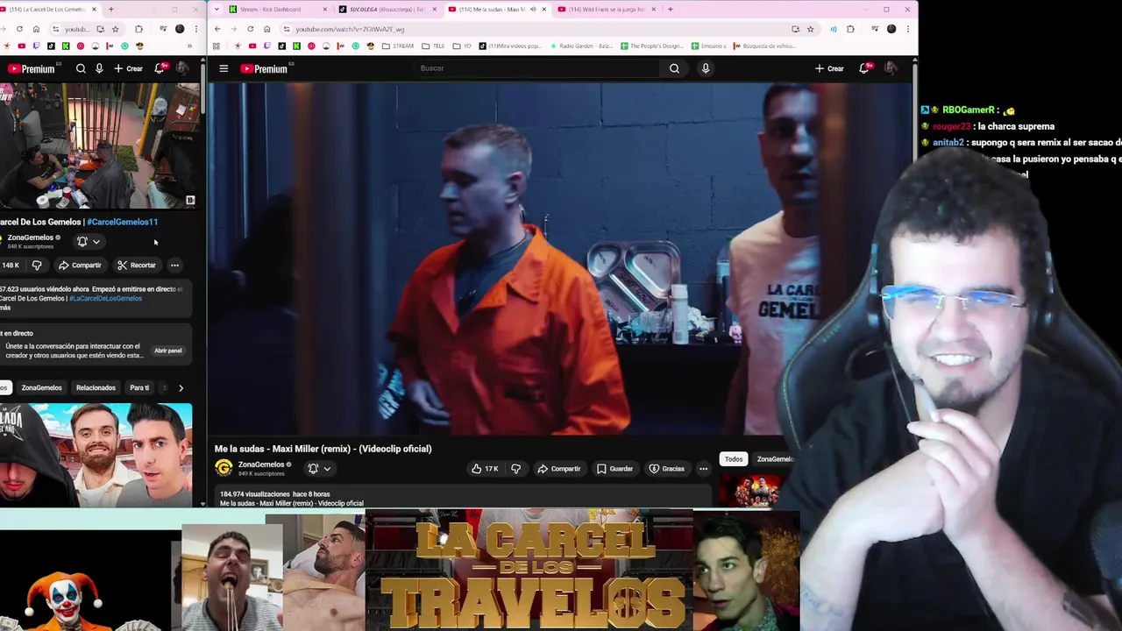Select the Todos filter chip
This screenshot has height=631, width=1122.
(734, 459)
